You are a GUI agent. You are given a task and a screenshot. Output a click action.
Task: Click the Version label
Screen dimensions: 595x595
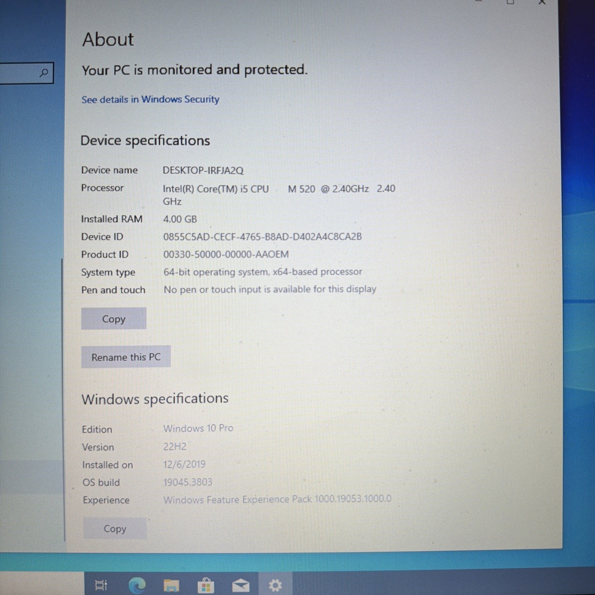[x=98, y=447]
